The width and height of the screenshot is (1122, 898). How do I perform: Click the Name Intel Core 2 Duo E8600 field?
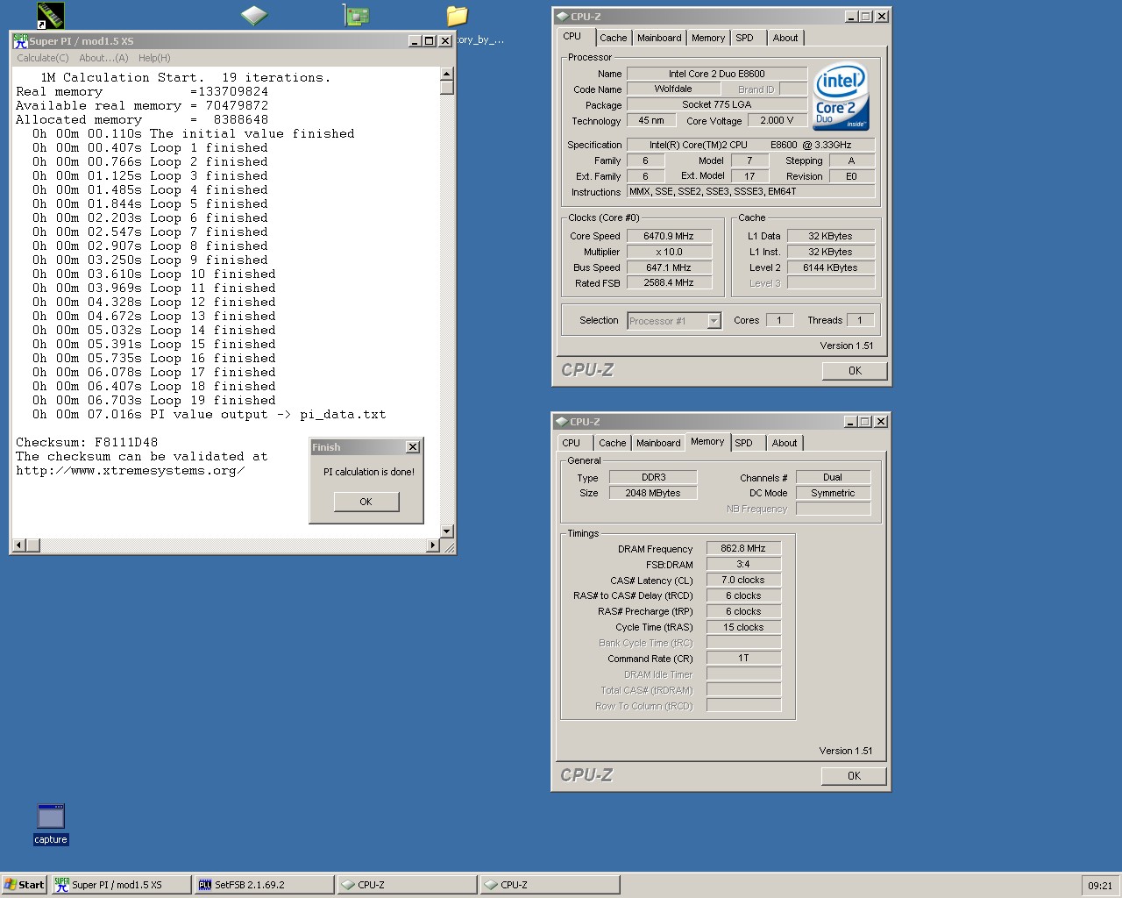[x=717, y=74]
